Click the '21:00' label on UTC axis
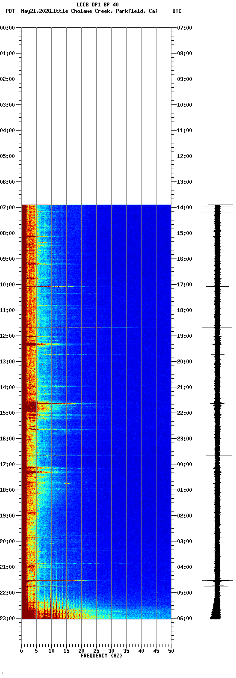This screenshot has width=236, height=678. (x=184, y=387)
